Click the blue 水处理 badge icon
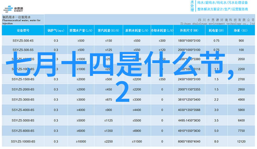 [192, 6]
